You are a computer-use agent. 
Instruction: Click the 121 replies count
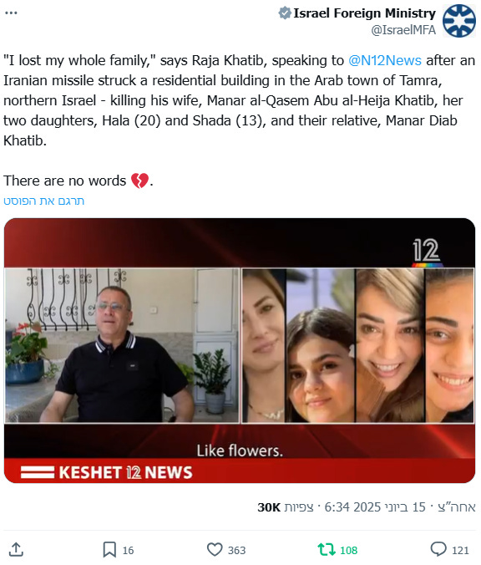point(460,550)
